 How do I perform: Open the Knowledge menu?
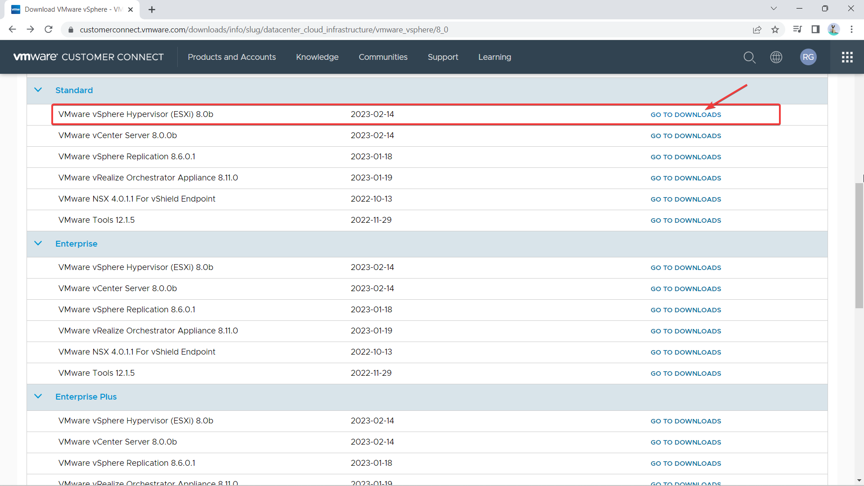tap(317, 57)
